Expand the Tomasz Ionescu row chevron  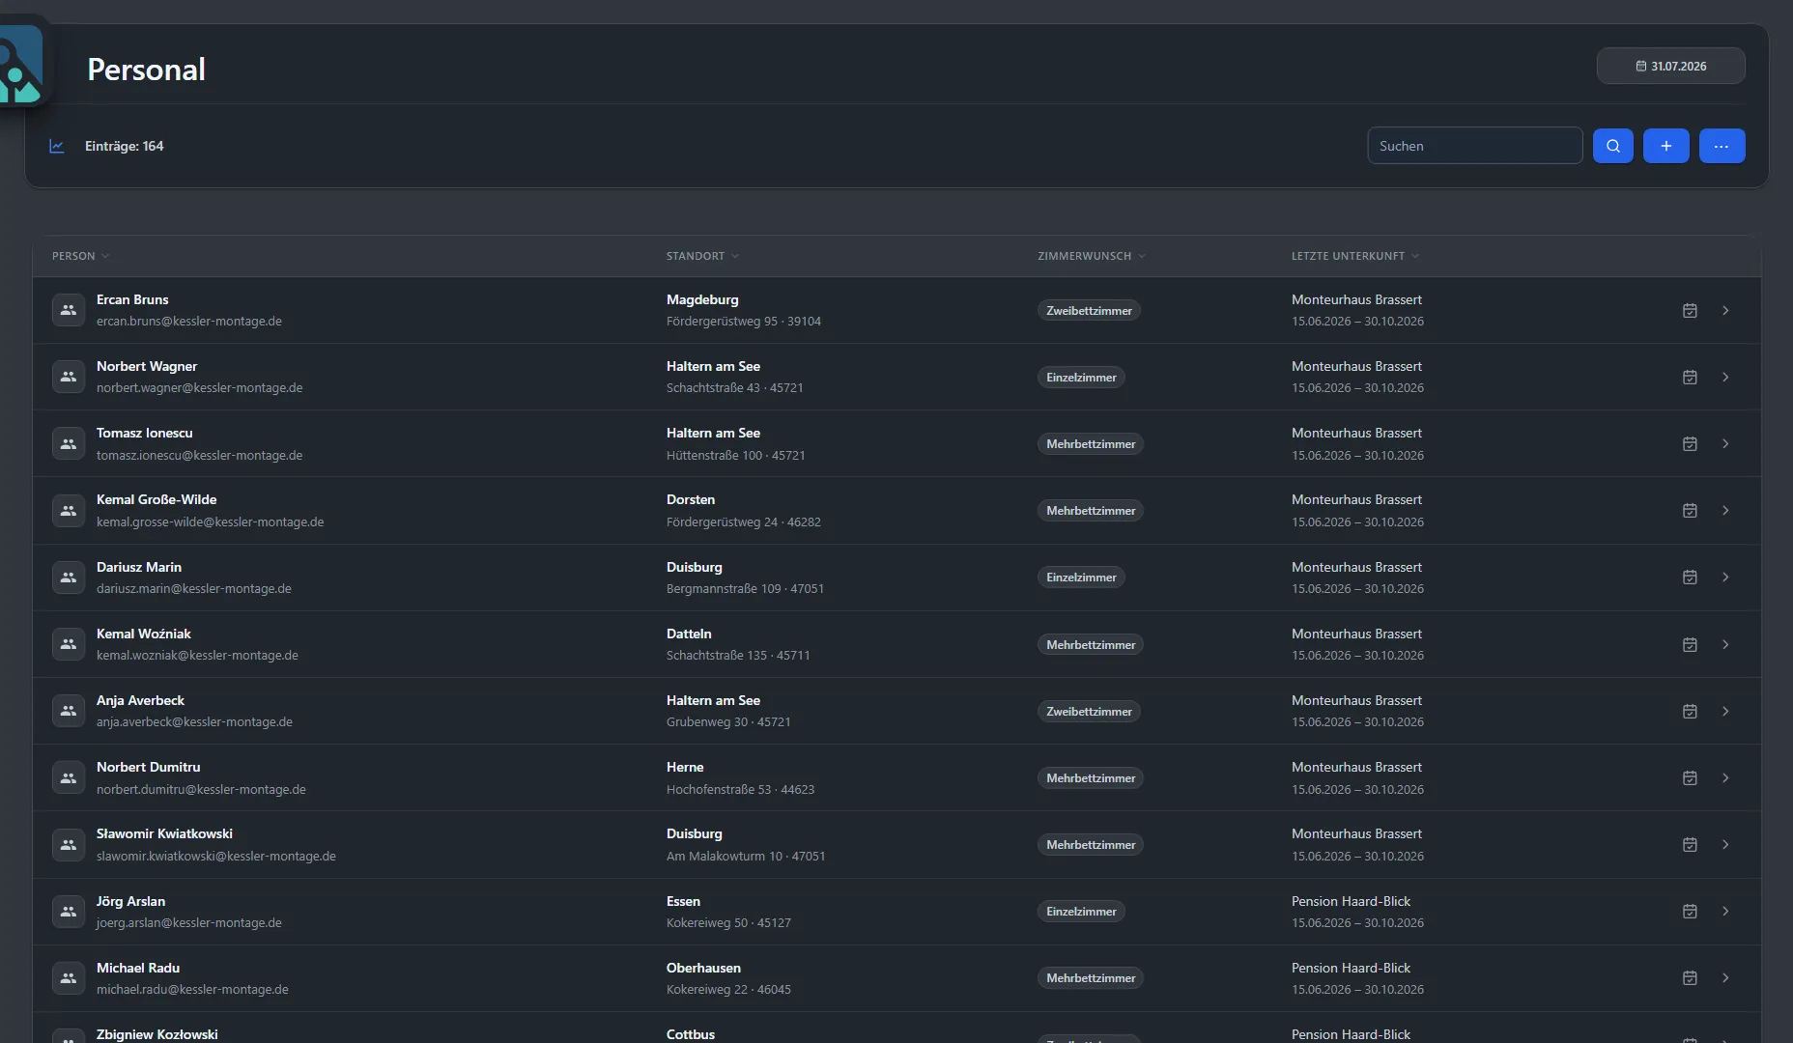coord(1725,443)
